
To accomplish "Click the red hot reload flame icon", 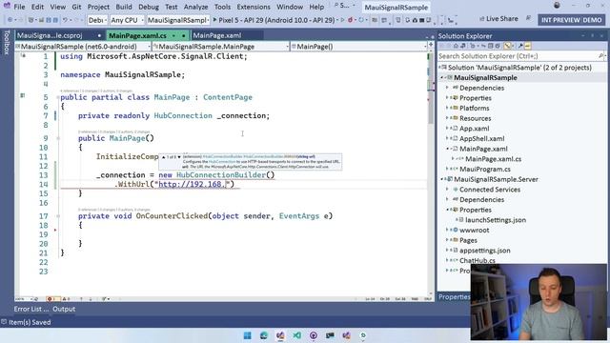I will pyautogui.click(x=350, y=20).
